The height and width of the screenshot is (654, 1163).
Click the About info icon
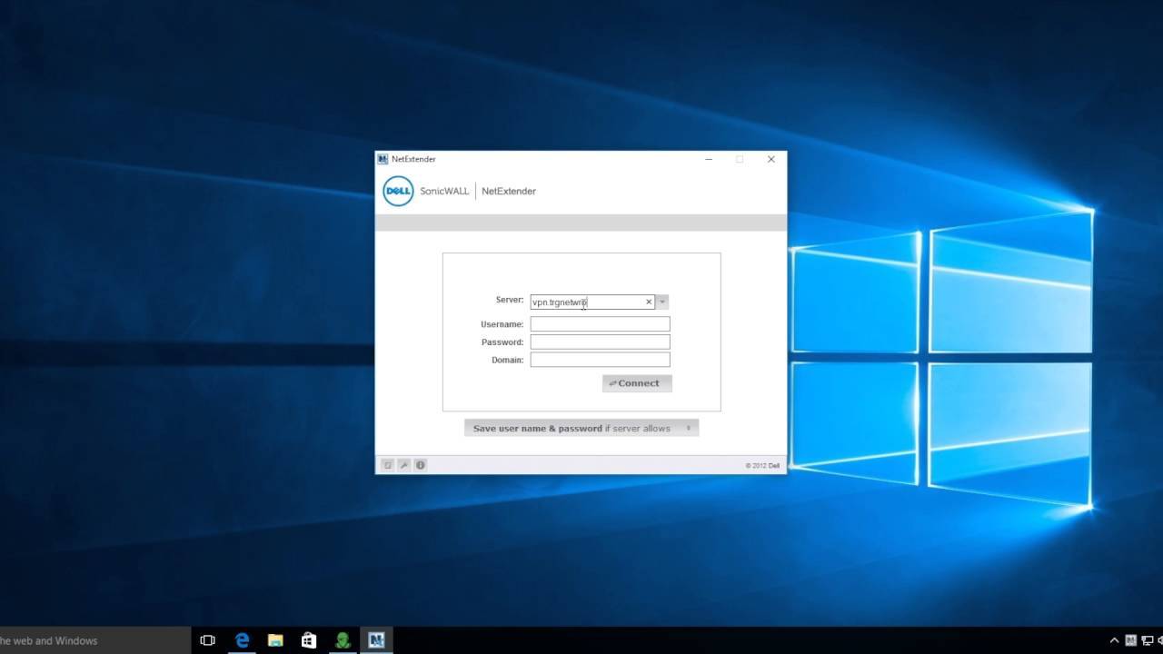(420, 465)
